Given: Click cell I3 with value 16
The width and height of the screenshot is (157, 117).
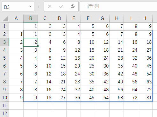Looking at the screenshot, I should pos(131,42).
